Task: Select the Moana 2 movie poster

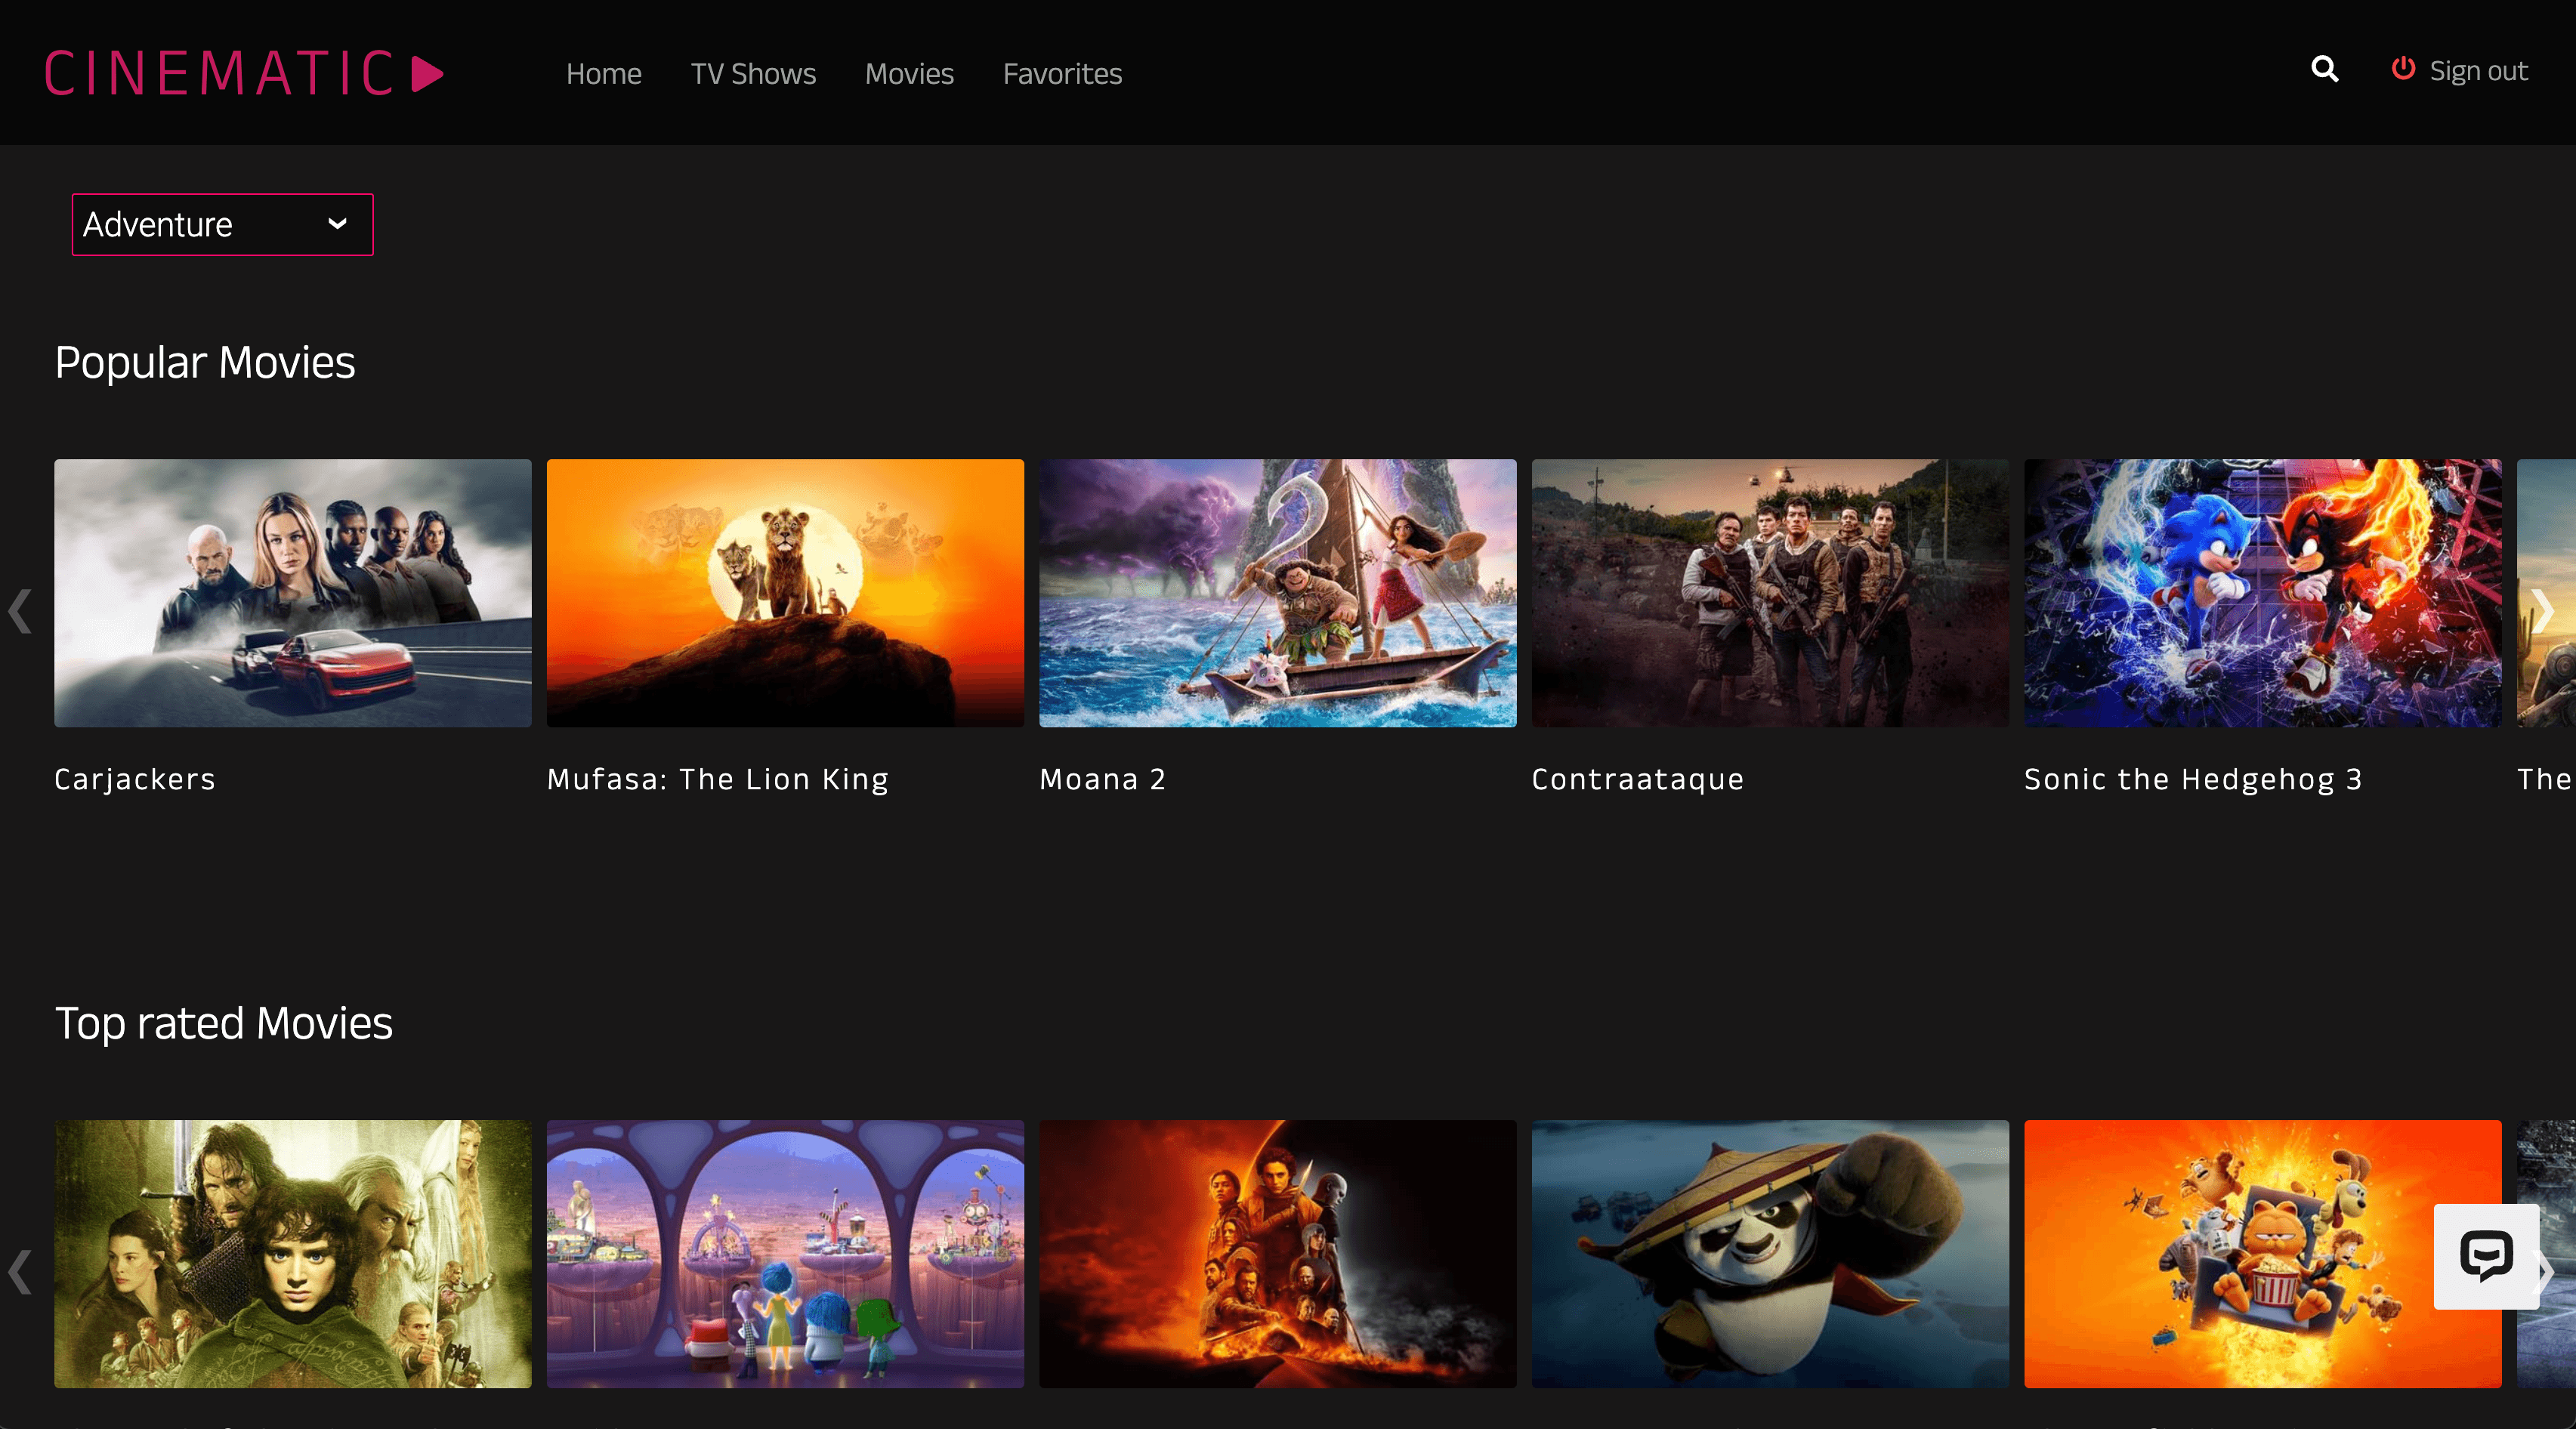Action: pos(1278,593)
